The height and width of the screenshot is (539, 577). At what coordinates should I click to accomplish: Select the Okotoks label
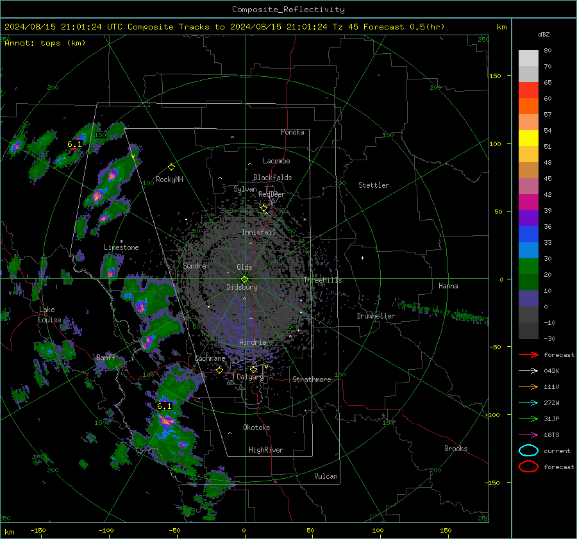[256, 427]
